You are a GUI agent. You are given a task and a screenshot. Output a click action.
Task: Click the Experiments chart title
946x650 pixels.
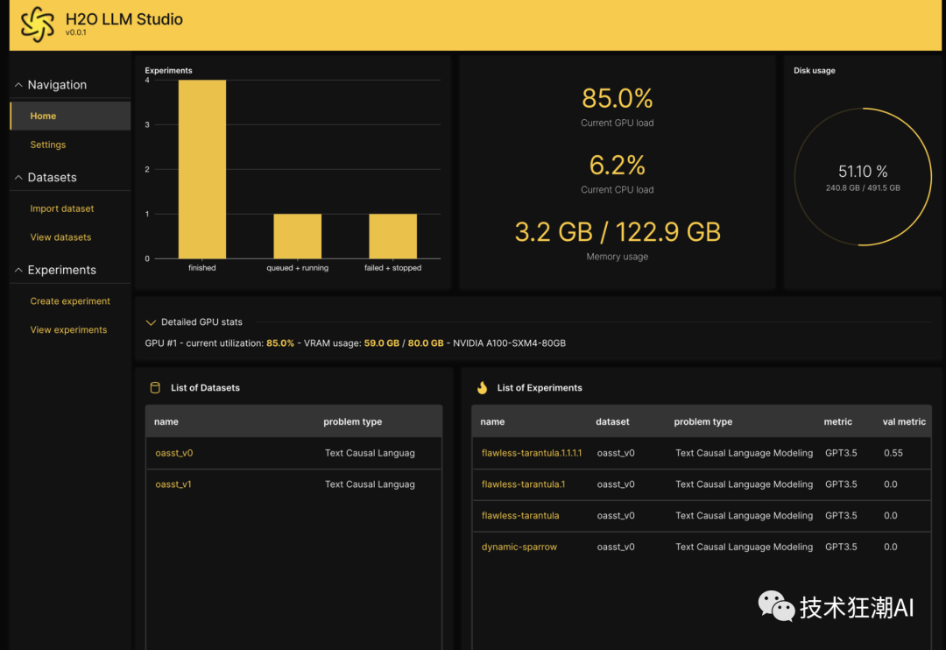tap(168, 71)
